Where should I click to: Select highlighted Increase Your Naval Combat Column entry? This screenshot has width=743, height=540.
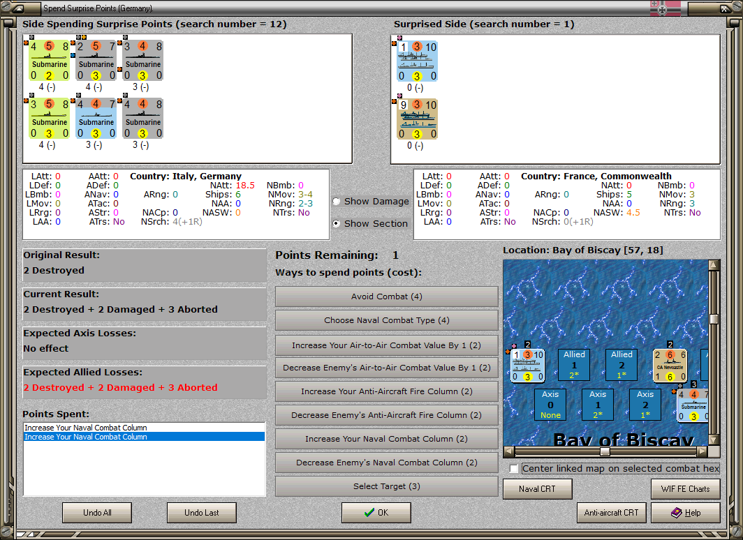[144, 437]
